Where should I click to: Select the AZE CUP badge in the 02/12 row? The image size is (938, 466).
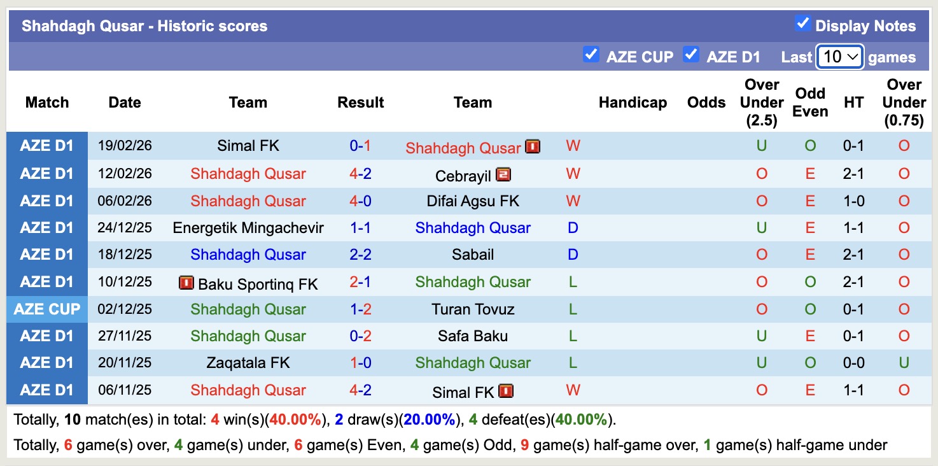click(x=47, y=309)
